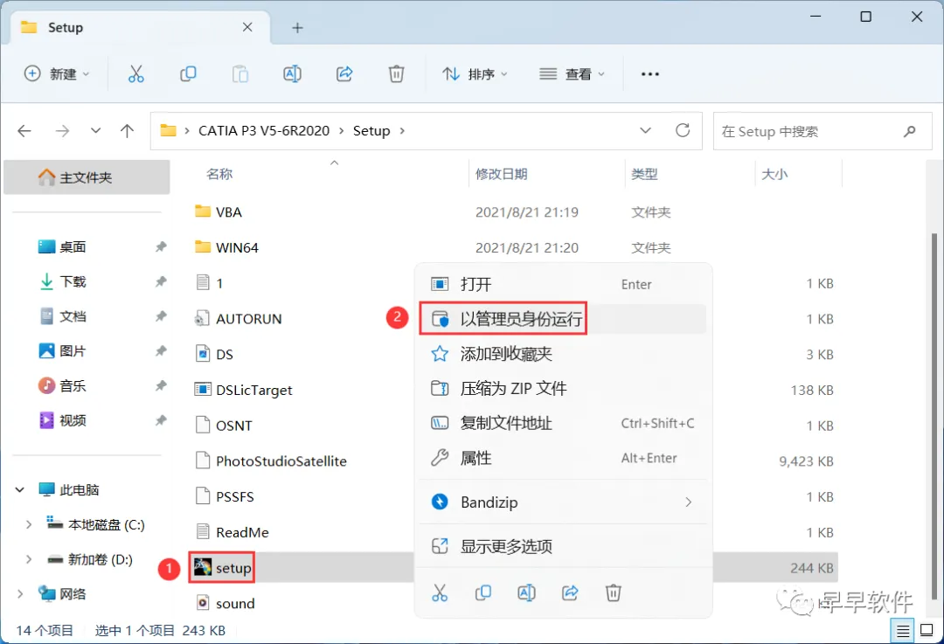Switch to large icons view in status bar
Image resolution: width=944 pixels, height=644 pixels.
(x=927, y=631)
